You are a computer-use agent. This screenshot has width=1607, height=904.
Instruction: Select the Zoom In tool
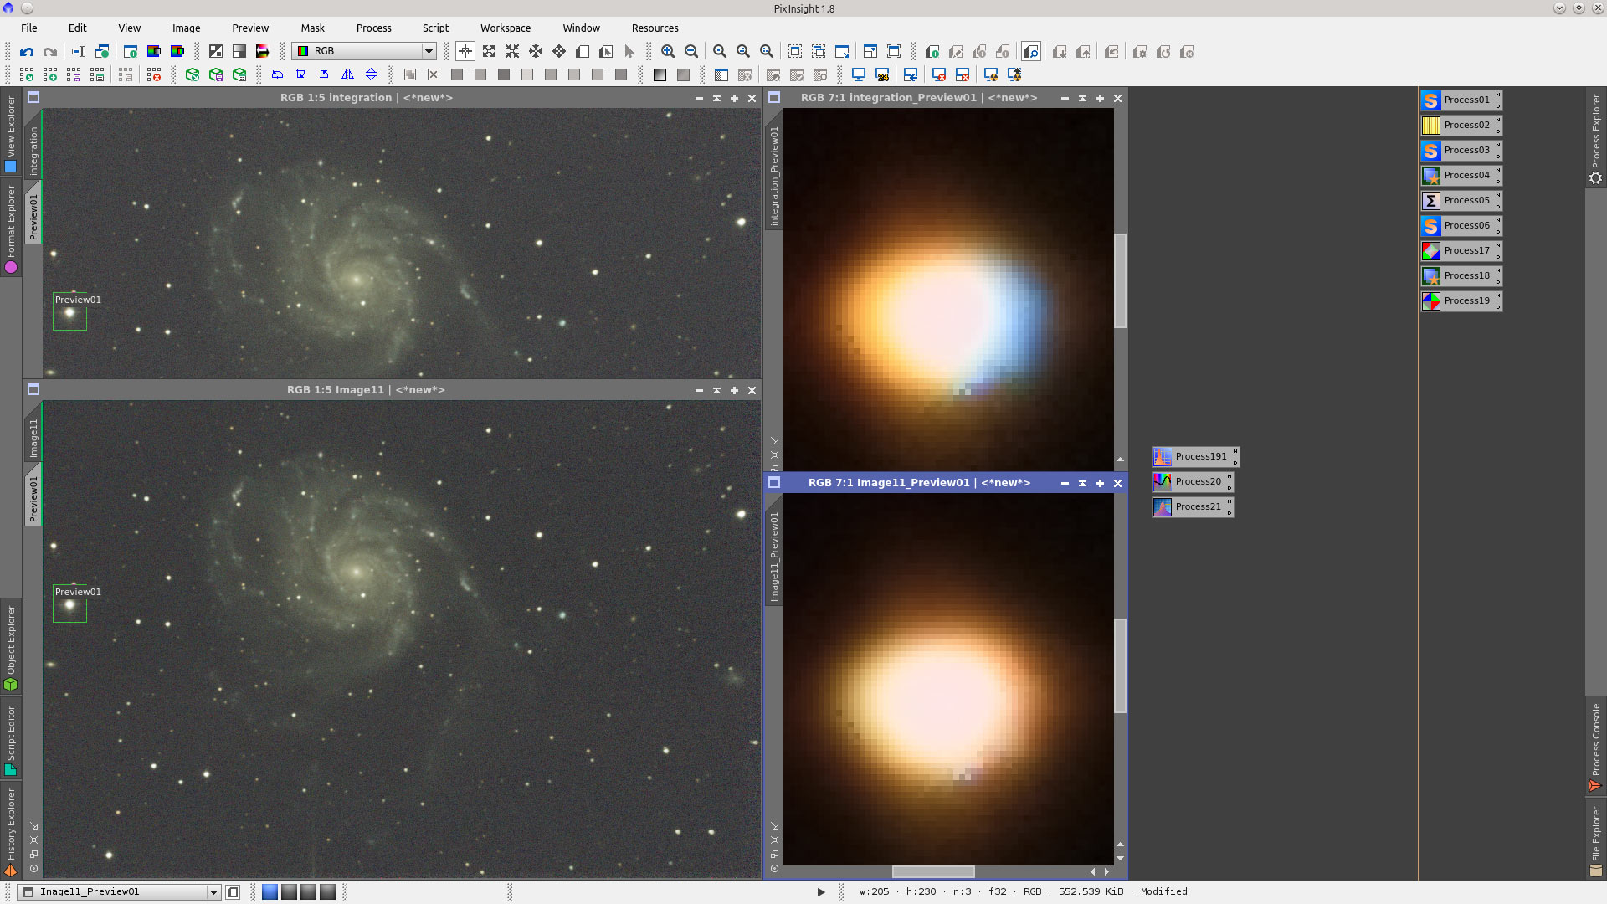point(668,51)
